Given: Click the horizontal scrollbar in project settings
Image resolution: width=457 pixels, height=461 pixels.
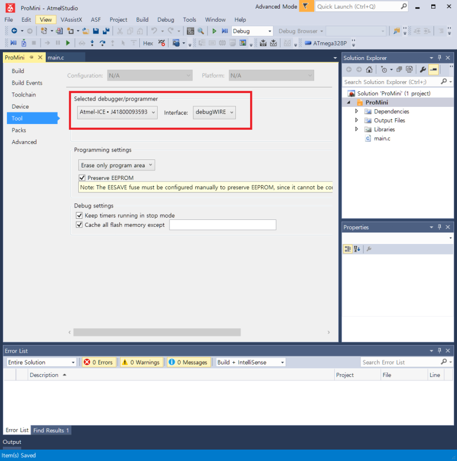Looking at the screenshot, I should click(157, 332).
